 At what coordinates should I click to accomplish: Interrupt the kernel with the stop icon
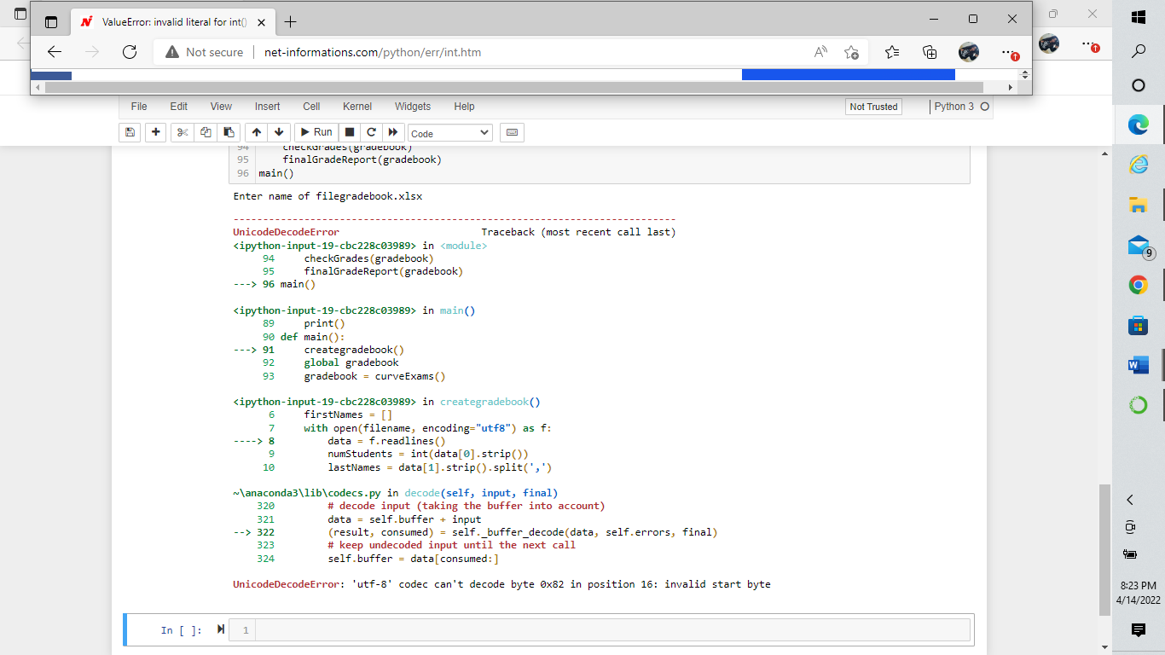point(349,132)
